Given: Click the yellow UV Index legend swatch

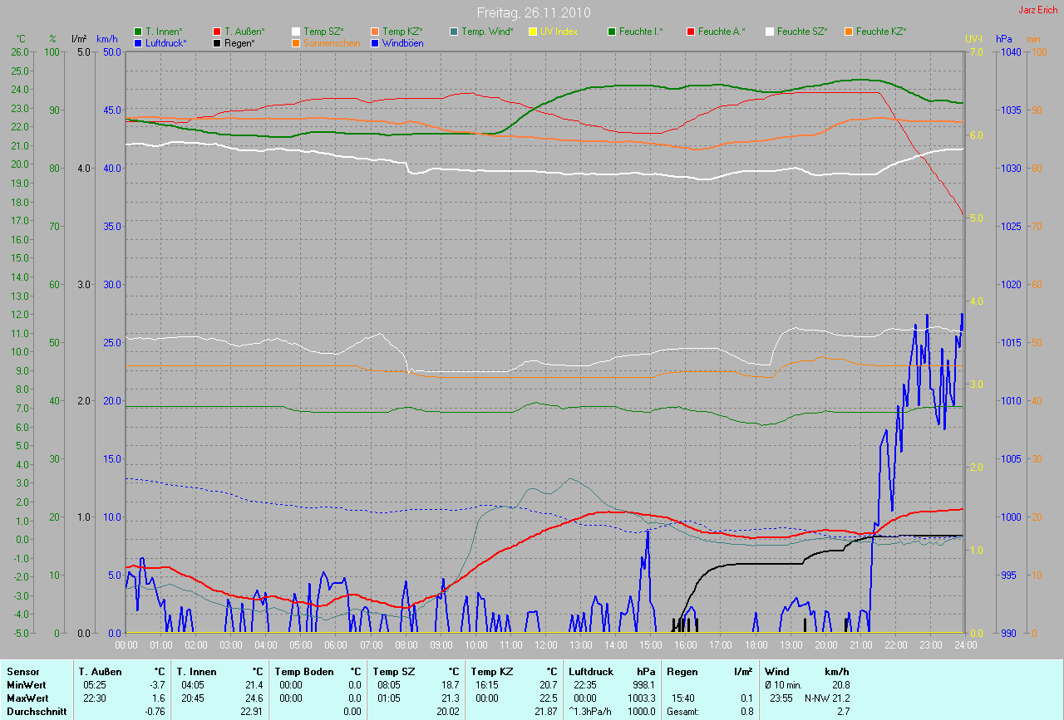Looking at the screenshot, I should tap(533, 32).
